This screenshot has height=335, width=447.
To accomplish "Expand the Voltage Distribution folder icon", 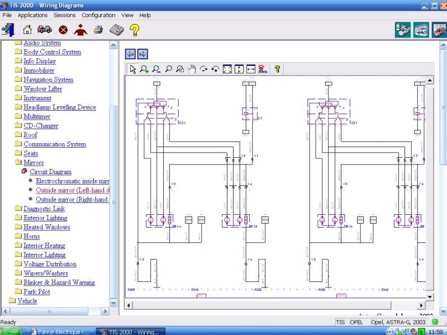I will 18,263.
